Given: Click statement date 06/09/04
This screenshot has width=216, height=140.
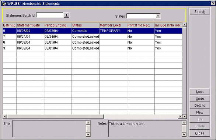Looking at the screenshot, I should coord(30,42).
